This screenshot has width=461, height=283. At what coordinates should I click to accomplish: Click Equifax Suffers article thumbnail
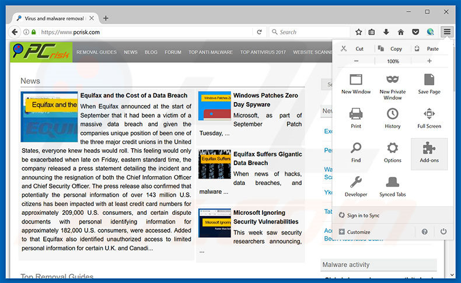click(215, 165)
